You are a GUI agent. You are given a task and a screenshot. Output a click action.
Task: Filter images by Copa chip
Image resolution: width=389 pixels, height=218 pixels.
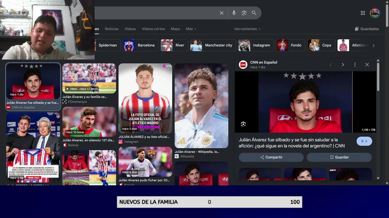pyautogui.click(x=321, y=45)
